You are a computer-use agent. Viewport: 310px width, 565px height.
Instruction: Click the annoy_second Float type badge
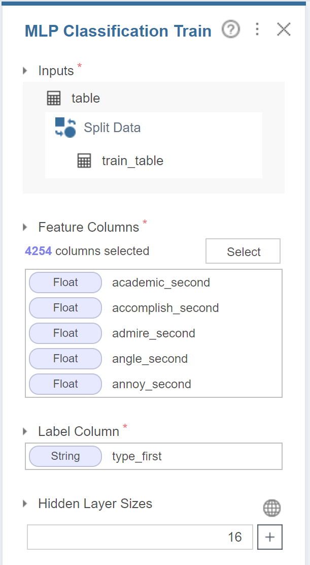65,384
